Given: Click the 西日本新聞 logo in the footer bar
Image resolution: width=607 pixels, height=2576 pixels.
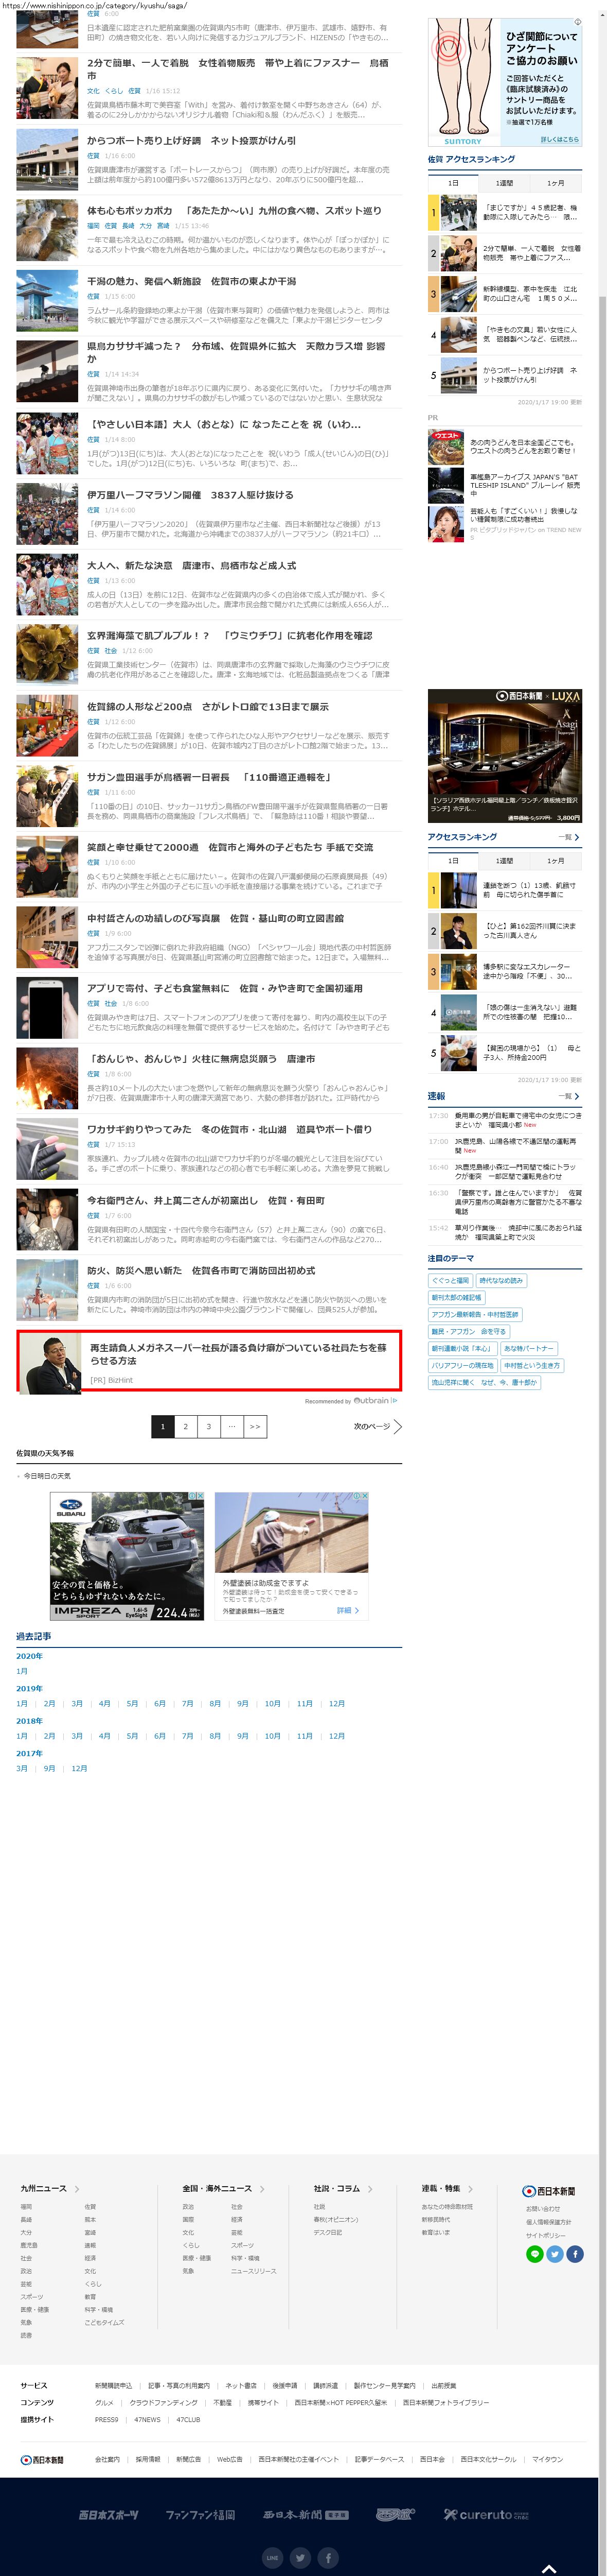Looking at the screenshot, I should [42, 2459].
